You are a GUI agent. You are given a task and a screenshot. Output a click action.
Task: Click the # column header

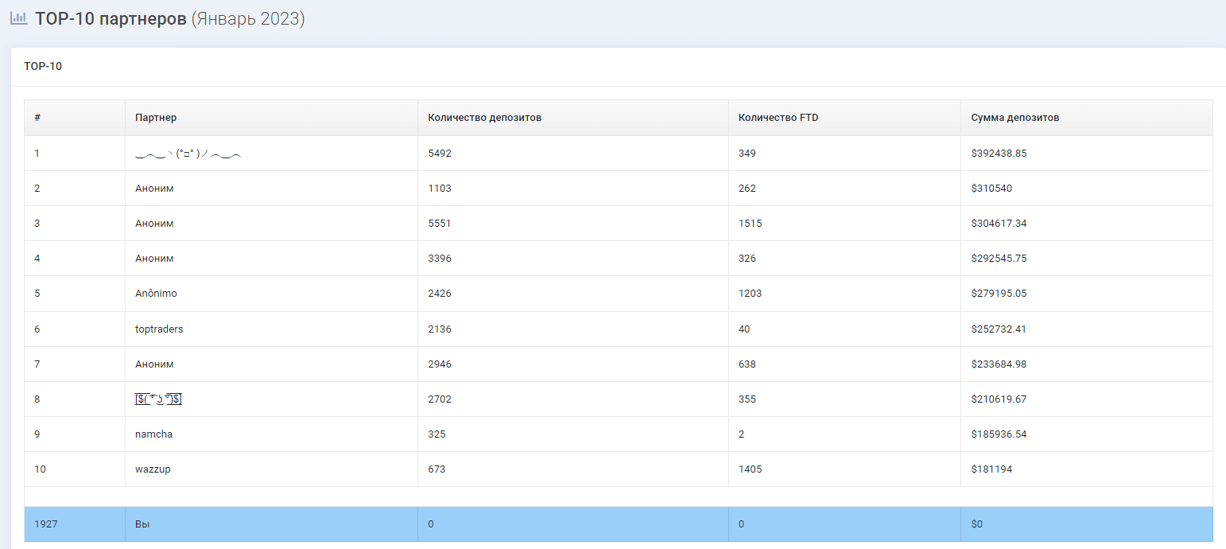tap(37, 118)
